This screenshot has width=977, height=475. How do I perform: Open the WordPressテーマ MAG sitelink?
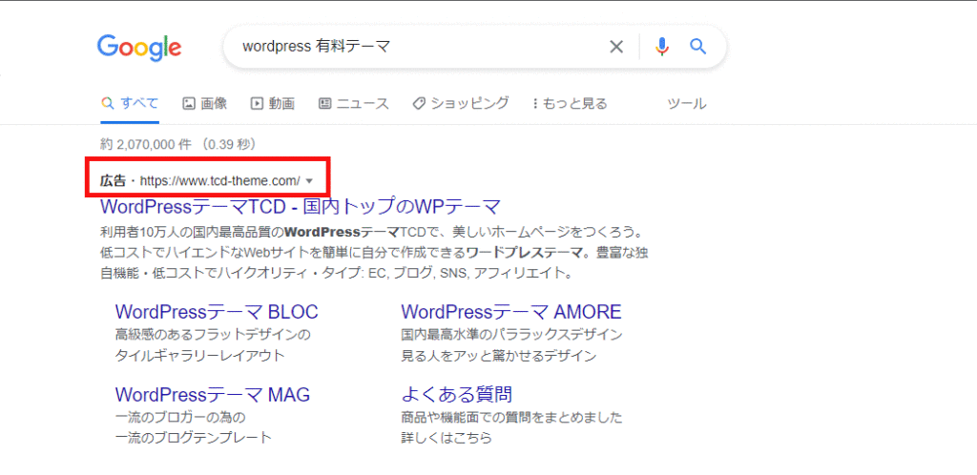coord(213,395)
